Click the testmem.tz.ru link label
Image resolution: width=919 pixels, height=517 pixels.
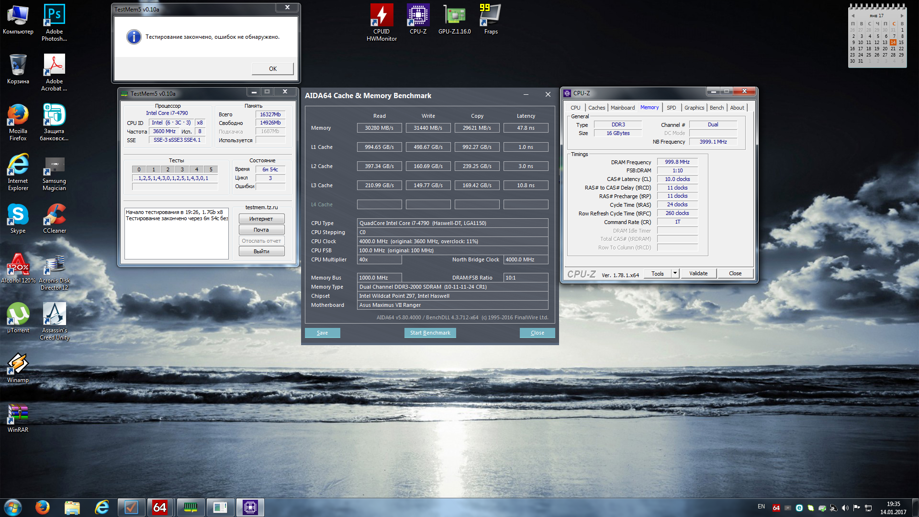tap(261, 207)
